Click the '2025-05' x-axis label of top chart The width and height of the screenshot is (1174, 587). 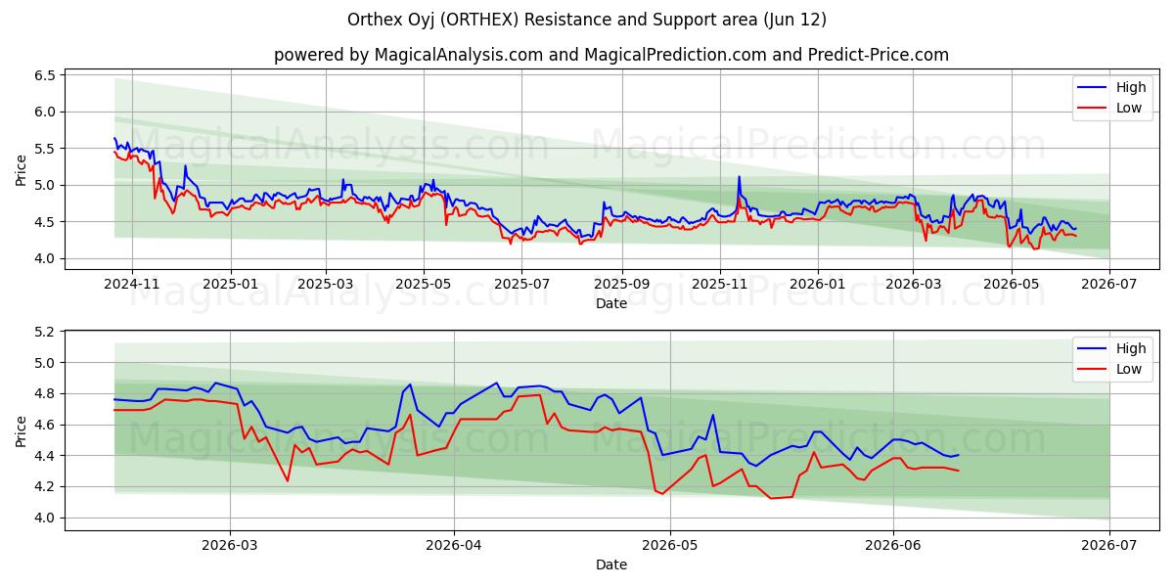coord(424,286)
